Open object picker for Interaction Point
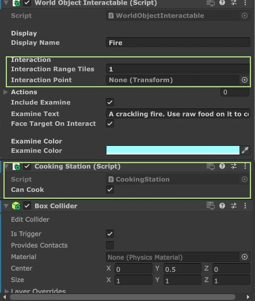Viewport: 255px width, 301px height. 245,80
